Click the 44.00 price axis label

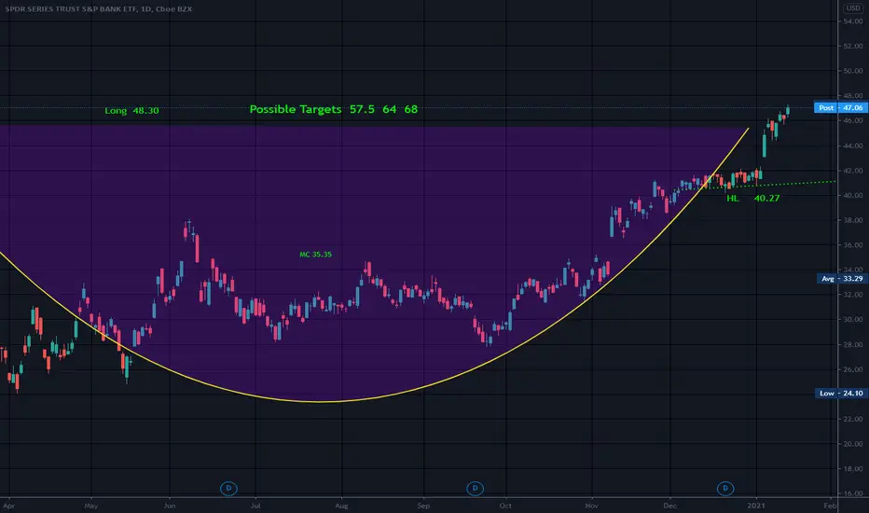click(853, 146)
